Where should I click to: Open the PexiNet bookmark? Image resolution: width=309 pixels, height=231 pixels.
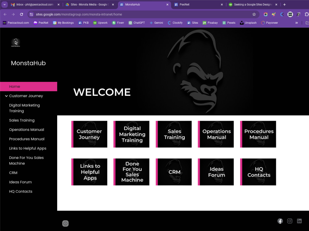coord(41,23)
